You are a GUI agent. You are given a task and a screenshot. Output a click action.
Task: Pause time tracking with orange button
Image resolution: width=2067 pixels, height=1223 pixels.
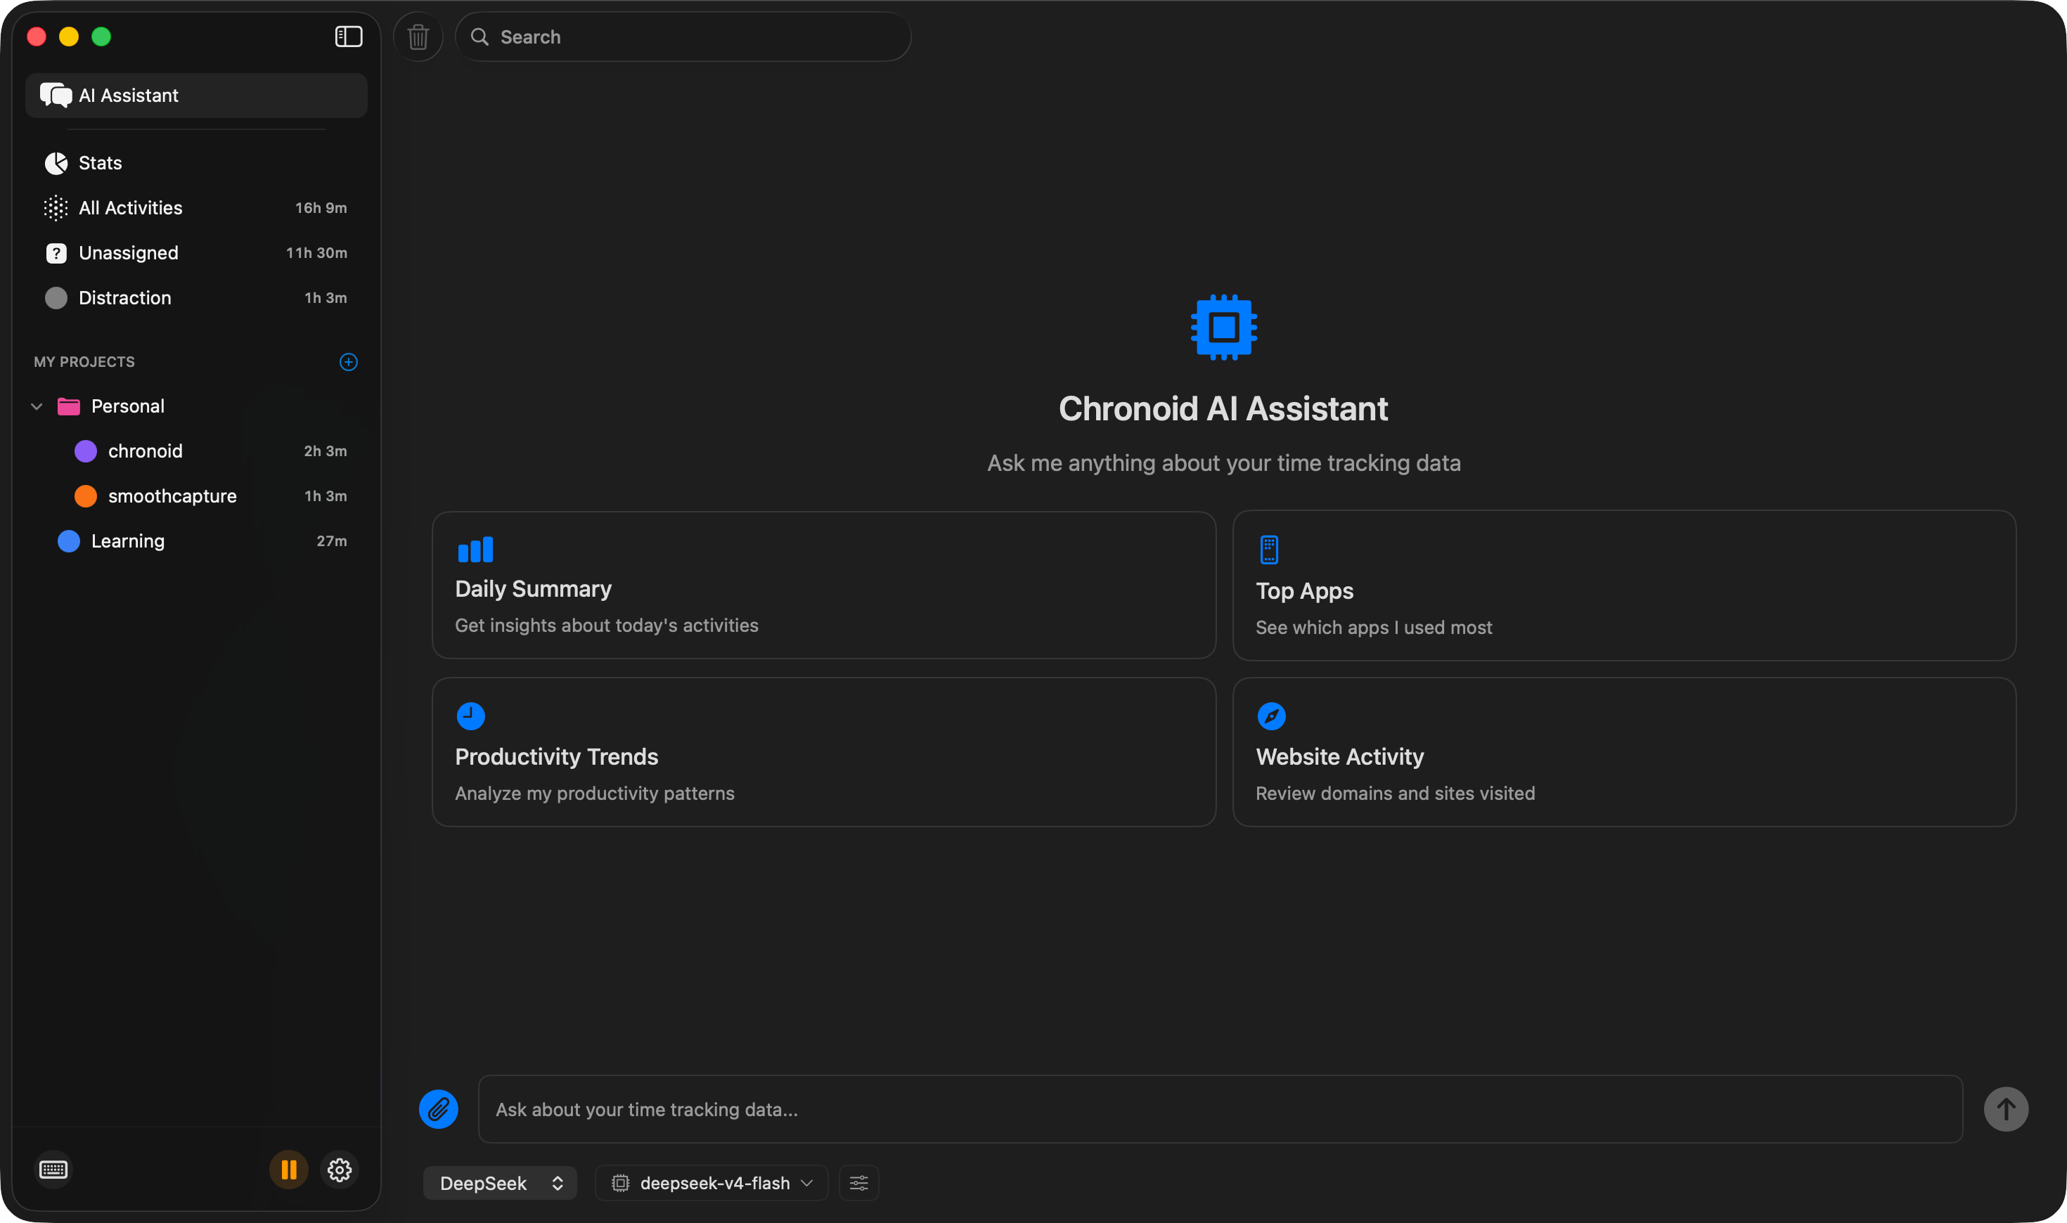pyautogui.click(x=288, y=1170)
